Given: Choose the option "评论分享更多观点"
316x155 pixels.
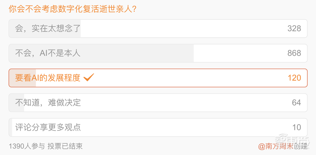Looking at the screenshot, I should (48, 127).
